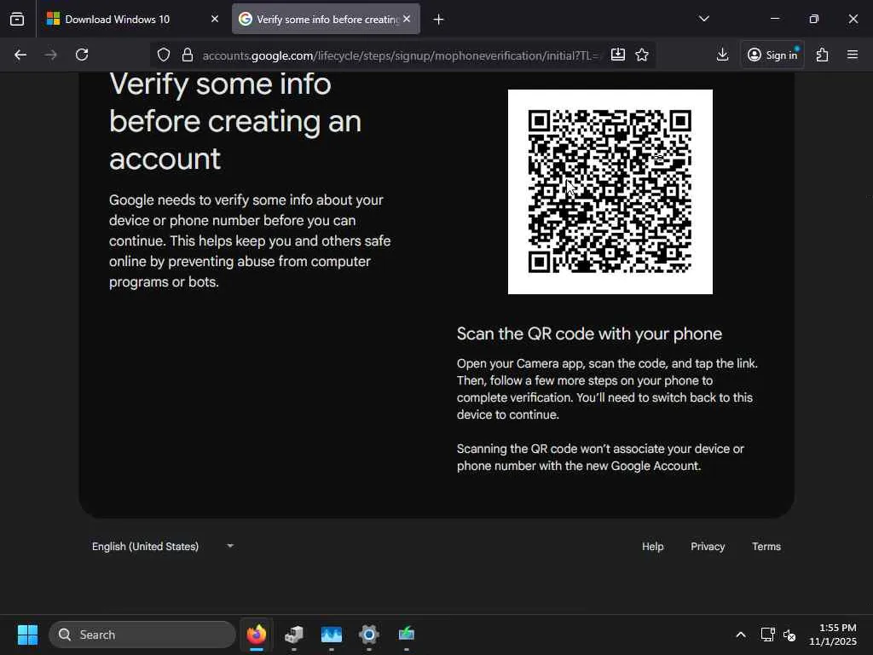
Task: Open the Windows Start menu
Action: tap(27, 635)
